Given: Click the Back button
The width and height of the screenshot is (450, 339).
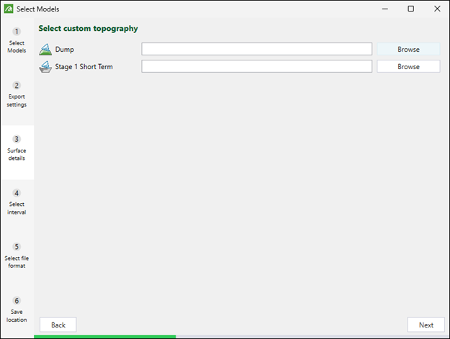Looking at the screenshot, I should pyautogui.click(x=58, y=325).
